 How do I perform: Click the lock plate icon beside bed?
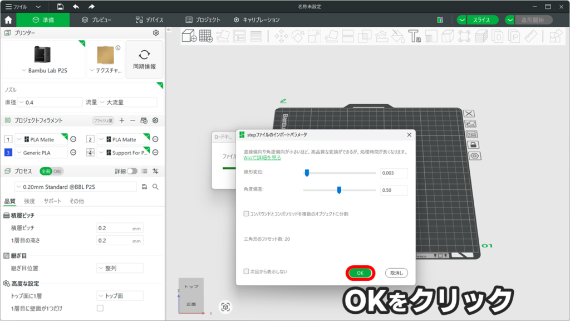click(473, 145)
